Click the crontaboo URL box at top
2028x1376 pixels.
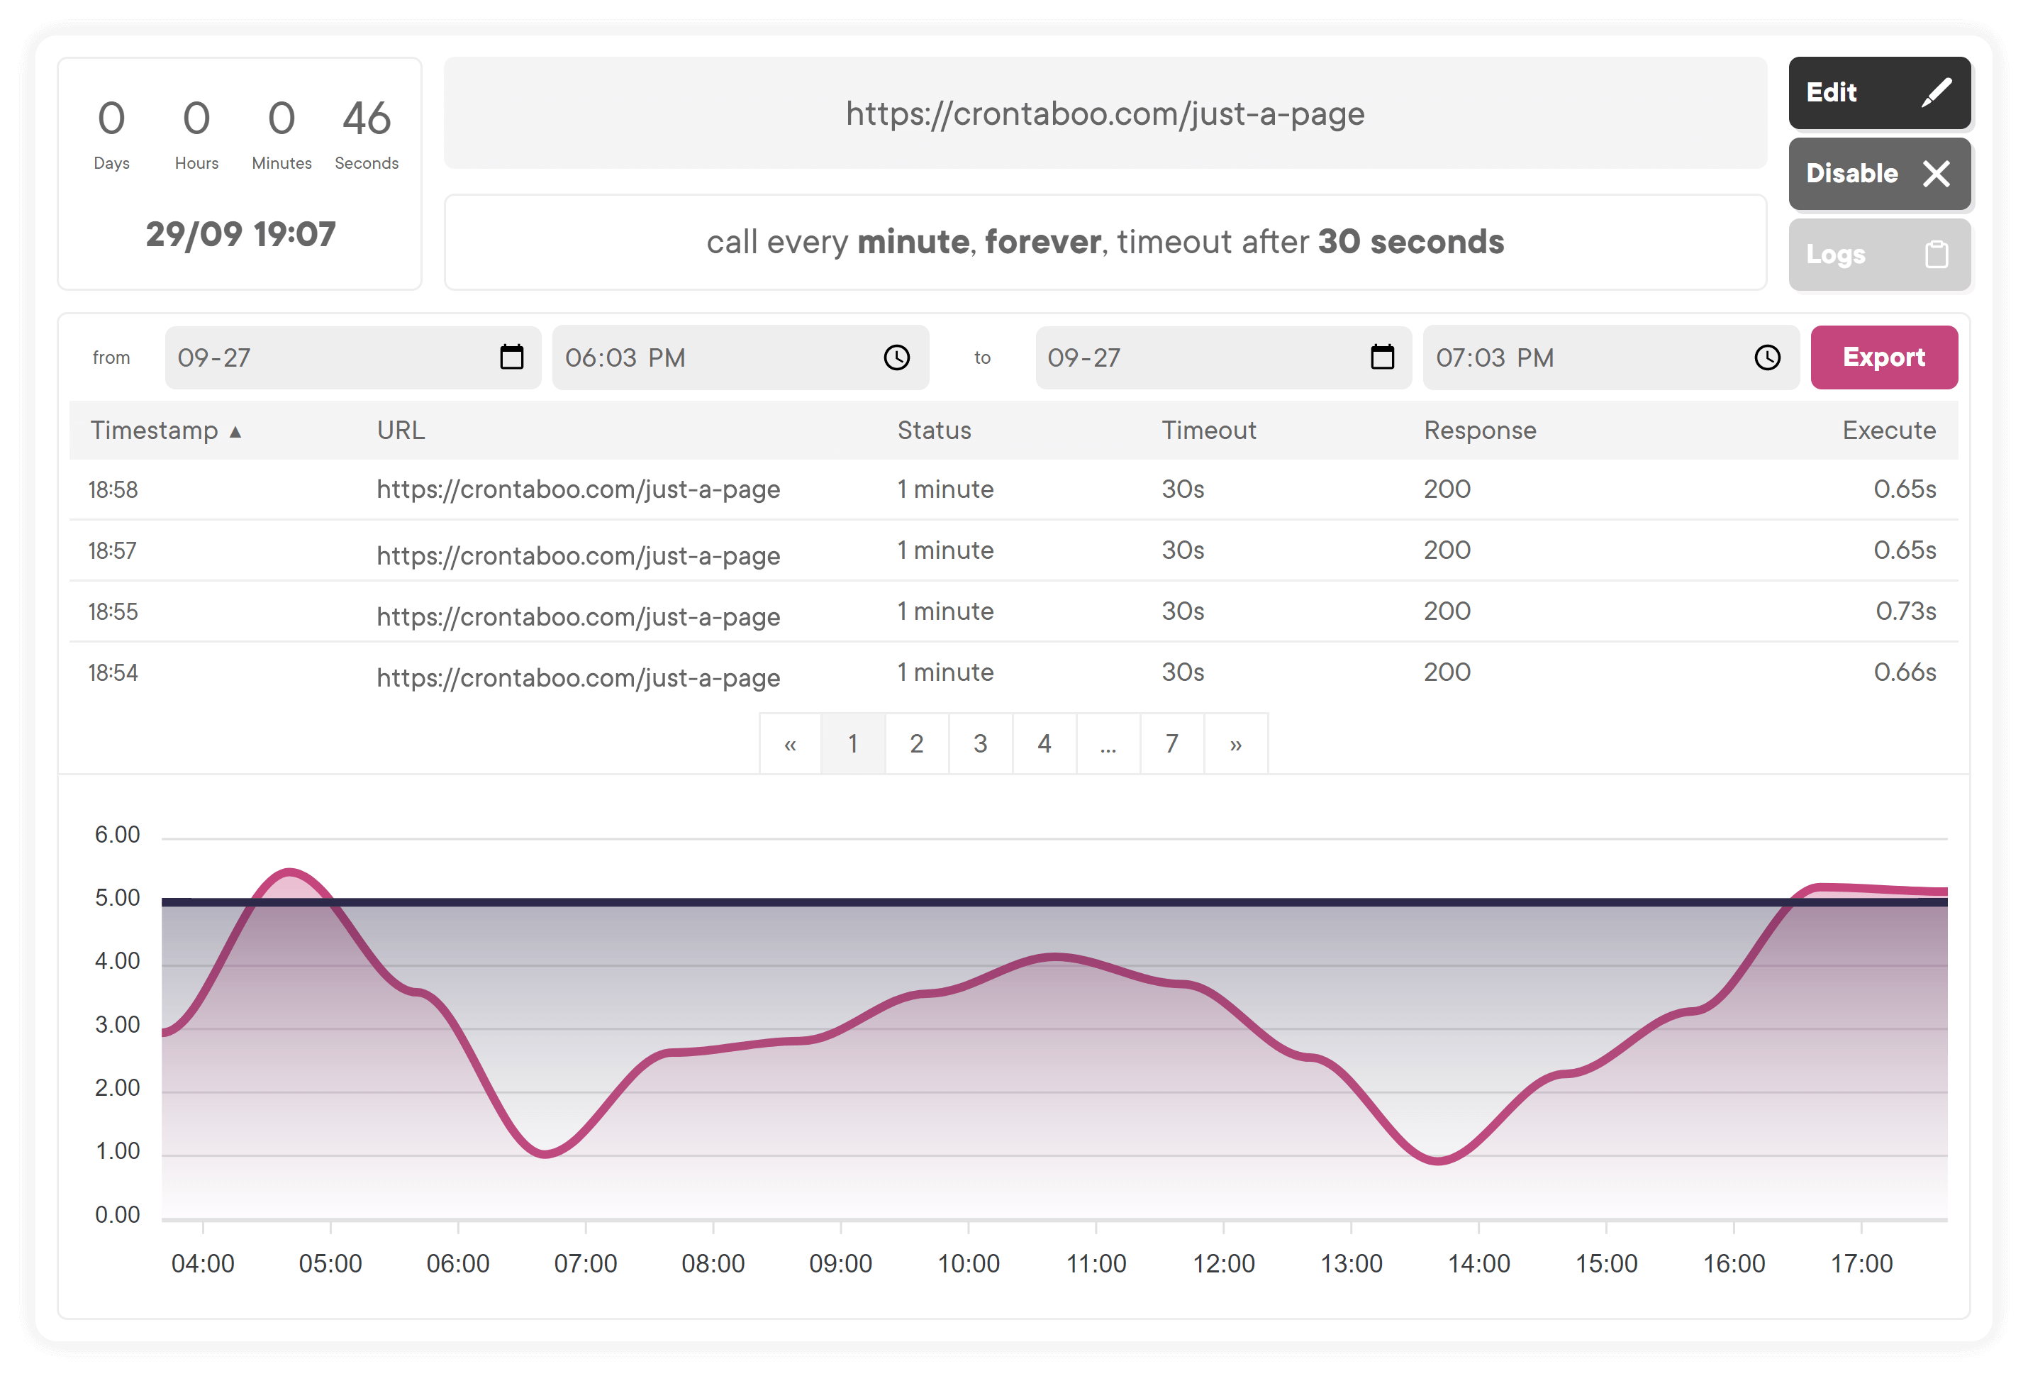point(1105,113)
